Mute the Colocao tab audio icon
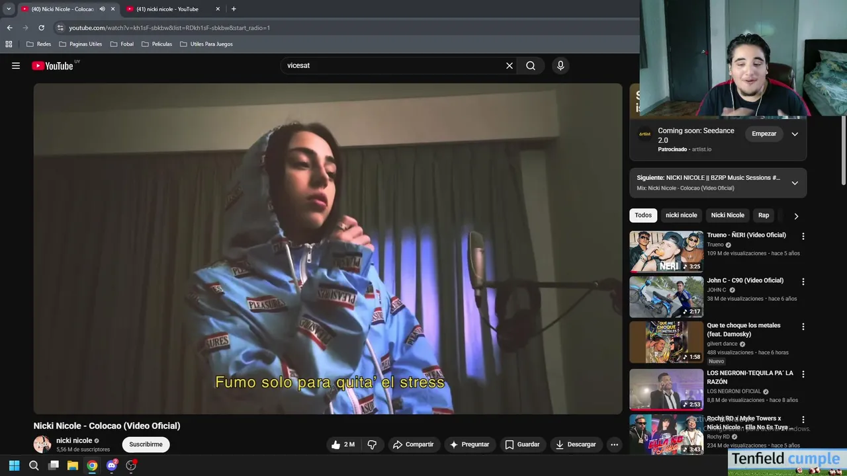This screenshot has width=847, height=476. (x=102, y=9)
